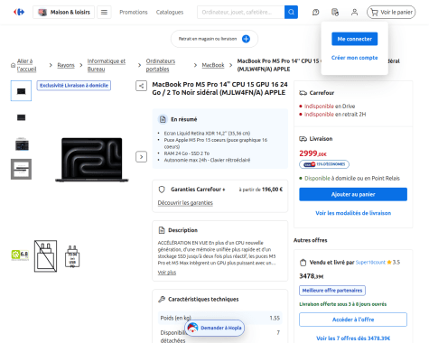
Task: View the repairability score 6.8 icon
Action: [x=20, y=255]
